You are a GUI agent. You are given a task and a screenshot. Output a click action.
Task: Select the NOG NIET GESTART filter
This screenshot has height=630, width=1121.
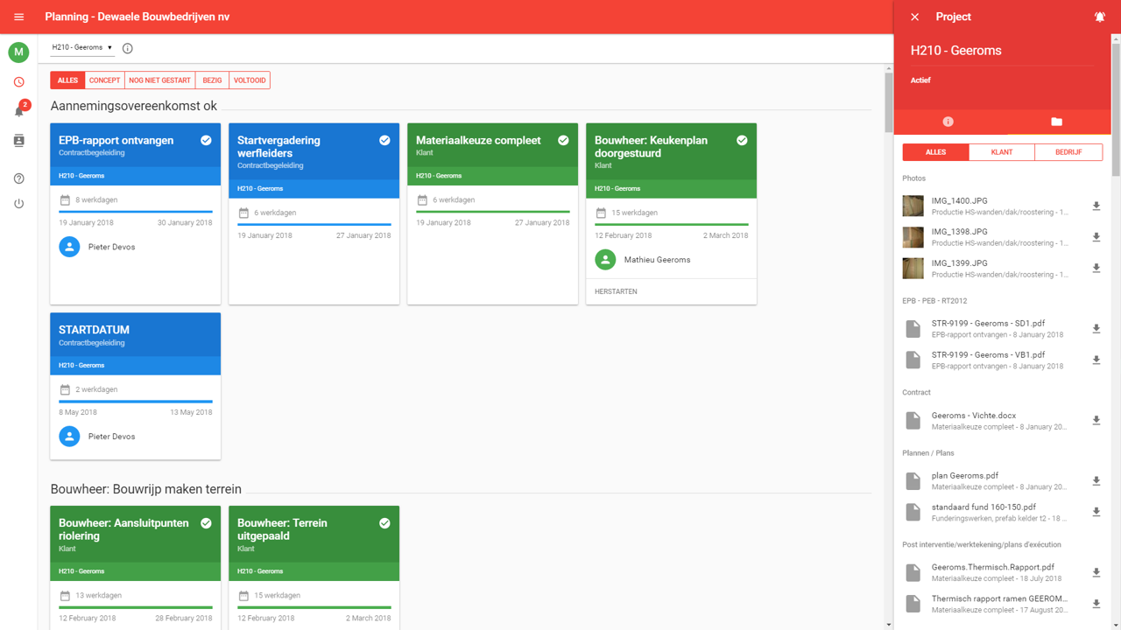(x=159, y=80)
